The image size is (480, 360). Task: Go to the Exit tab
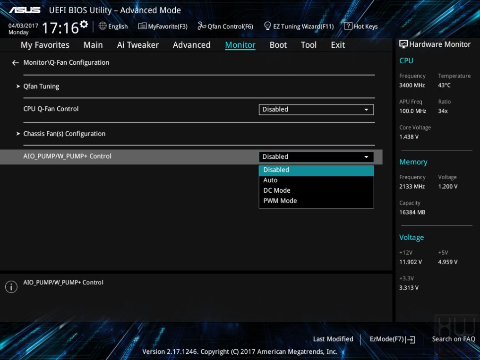coord(338,45)
